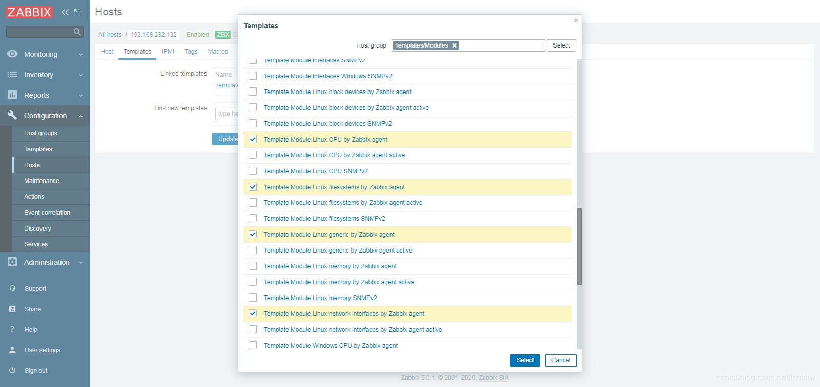Screen dimensions: 820x387
Task: Click the Monitoring eye icon
Action: pyautogui.click(x=12, y=54)
